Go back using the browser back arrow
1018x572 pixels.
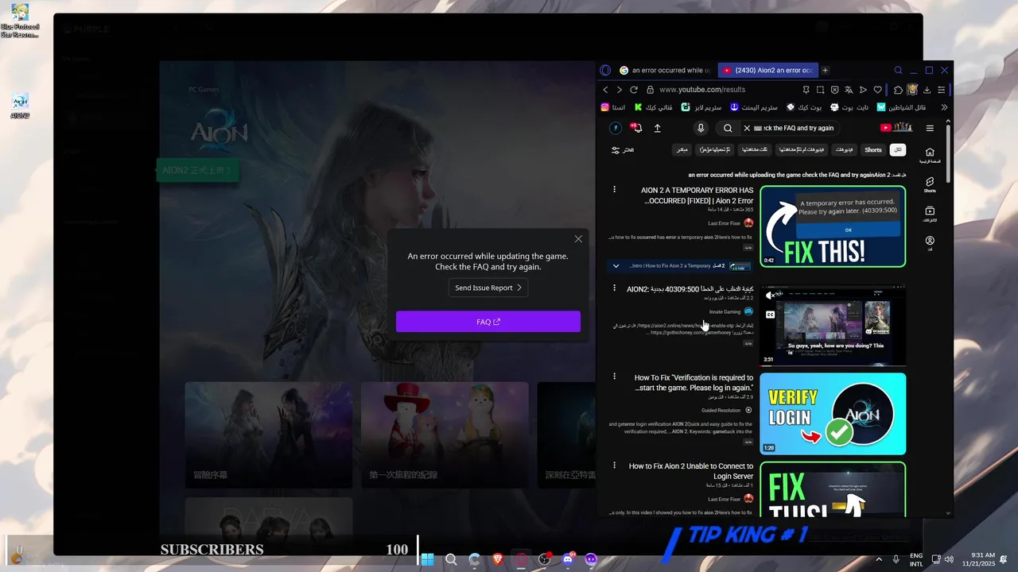605,90
